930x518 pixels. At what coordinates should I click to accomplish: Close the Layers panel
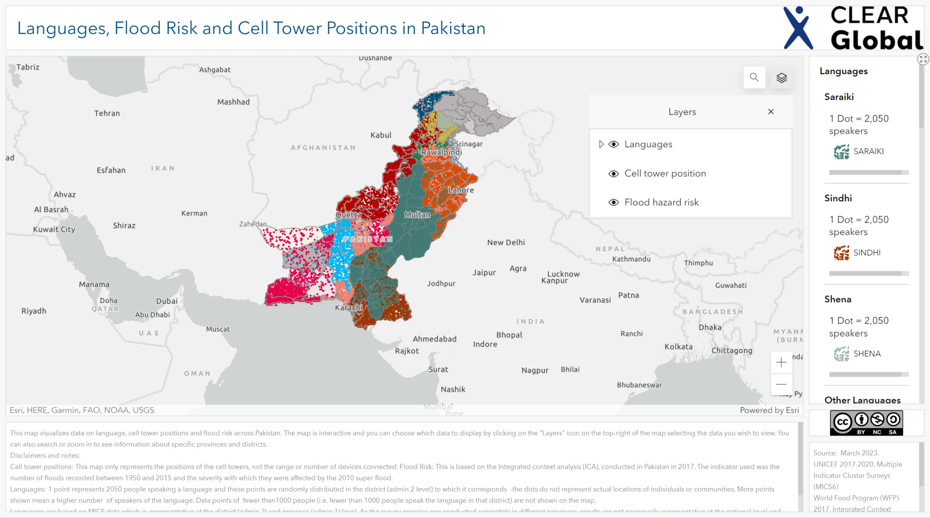(x=771, y=111)
